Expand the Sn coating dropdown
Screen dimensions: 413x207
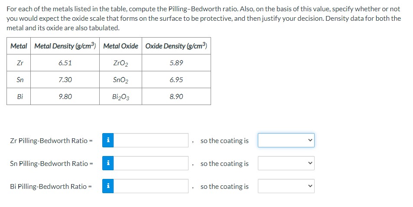[286, 163]
